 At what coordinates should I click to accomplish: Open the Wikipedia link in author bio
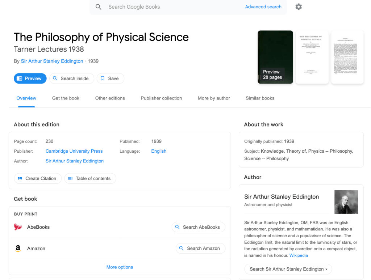point(299,255)
